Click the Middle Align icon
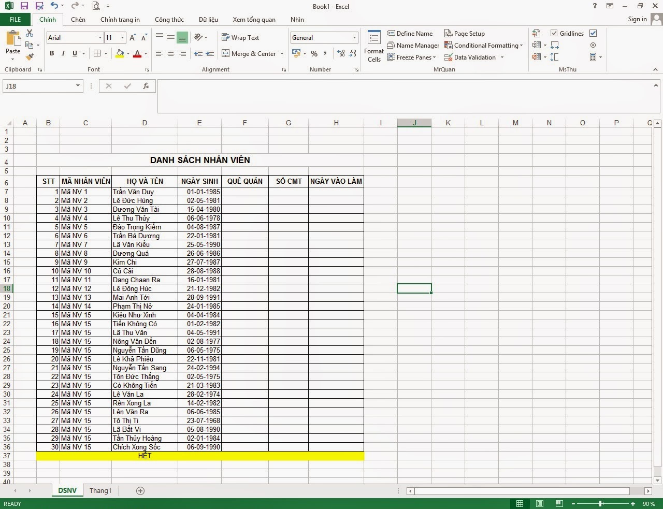The image size is (663, 509). (171, 37)
